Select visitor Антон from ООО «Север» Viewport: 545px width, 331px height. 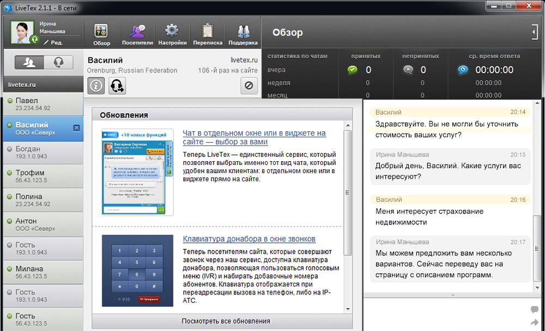pos(39,224)
